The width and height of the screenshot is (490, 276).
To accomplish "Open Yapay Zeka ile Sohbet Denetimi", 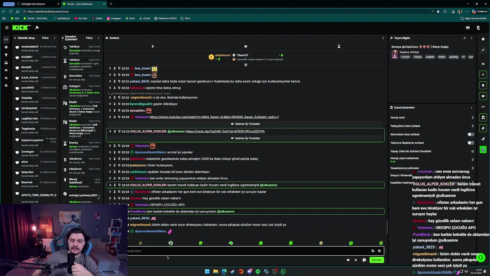I will click(x=432, y=151).
